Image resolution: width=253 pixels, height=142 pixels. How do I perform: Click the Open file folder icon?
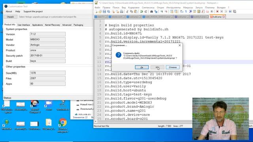pos(100,11)
